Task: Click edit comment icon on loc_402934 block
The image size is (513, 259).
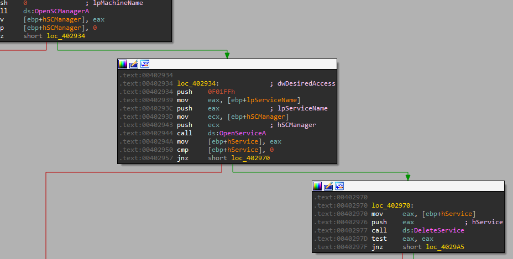Action: 134,64
